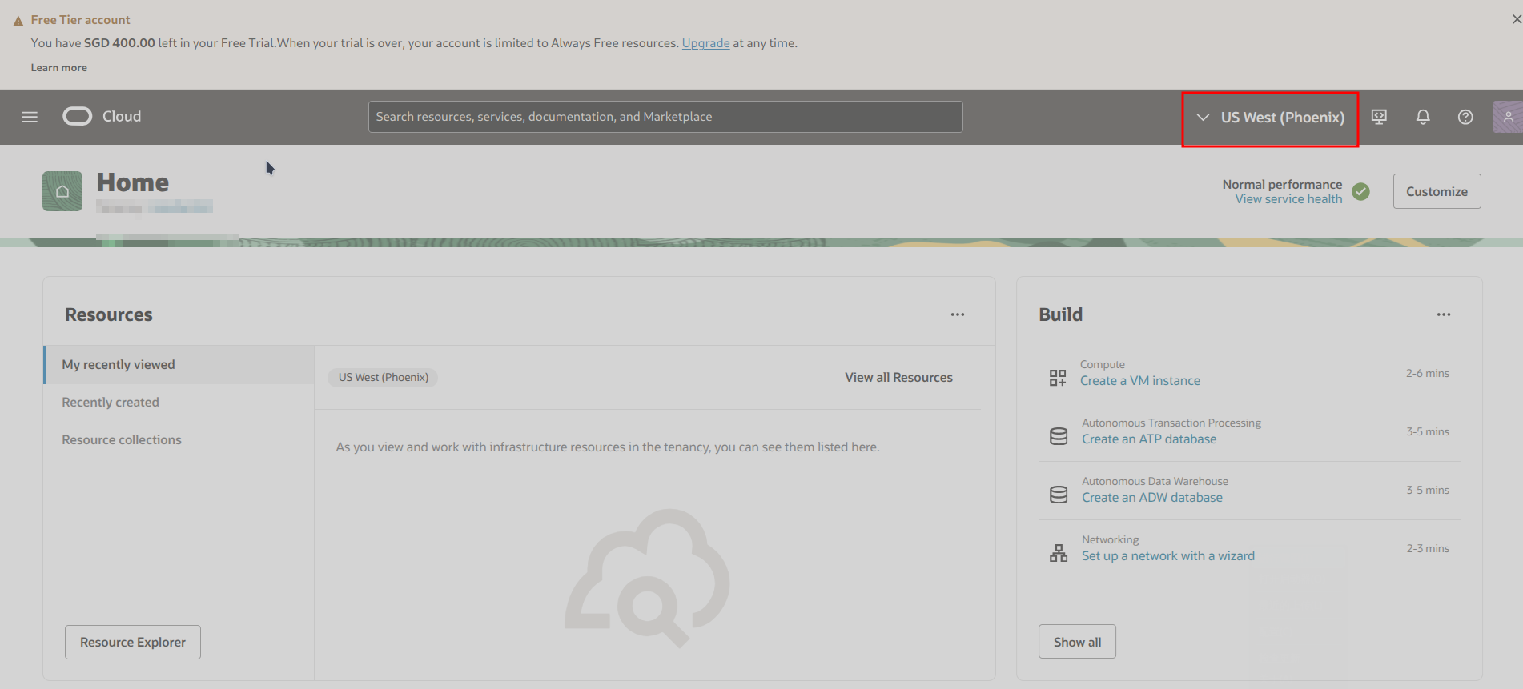1523x689 pixels.
Task: Click the Customize button
Action: [x=1437, y=191]
